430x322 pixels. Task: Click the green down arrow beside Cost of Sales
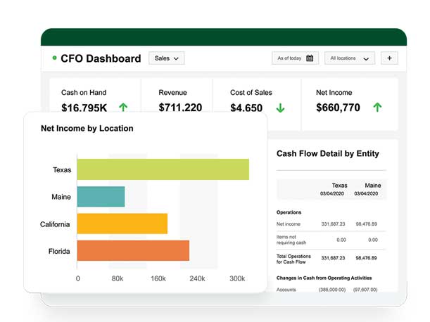coord(280,108)
